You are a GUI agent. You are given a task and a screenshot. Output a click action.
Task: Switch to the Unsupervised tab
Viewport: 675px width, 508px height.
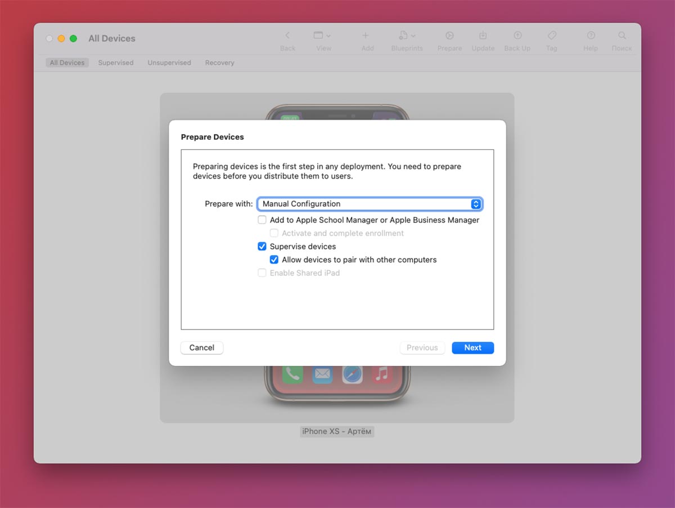pyautogui.click(x=169, y=63)
